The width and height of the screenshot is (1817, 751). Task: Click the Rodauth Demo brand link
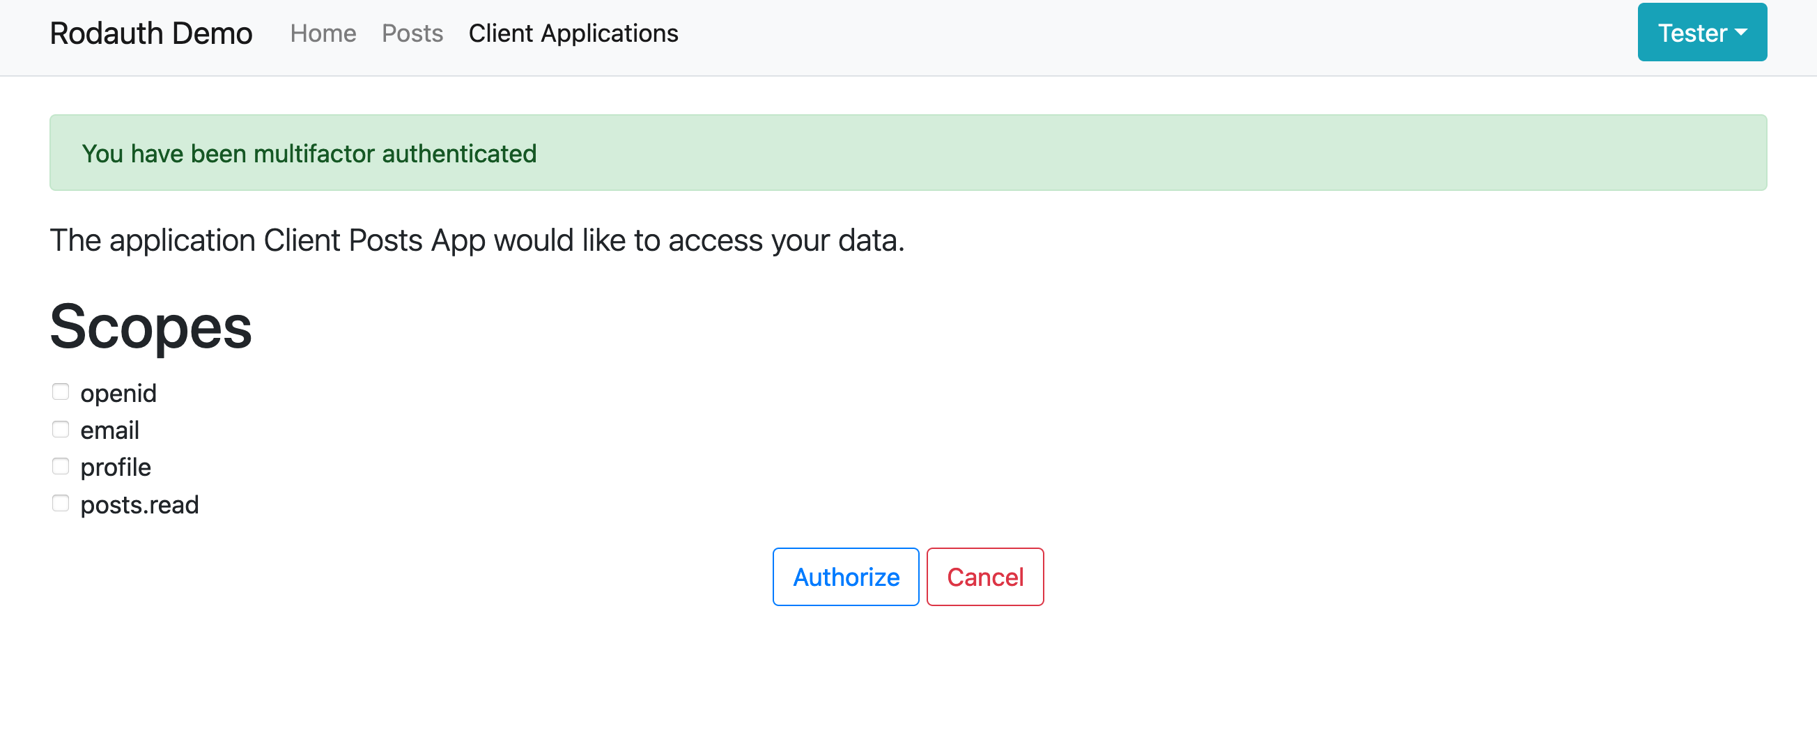coord(151,33)
